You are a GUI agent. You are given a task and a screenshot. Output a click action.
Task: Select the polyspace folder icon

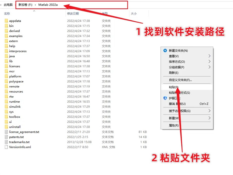(x=6, y=81)
